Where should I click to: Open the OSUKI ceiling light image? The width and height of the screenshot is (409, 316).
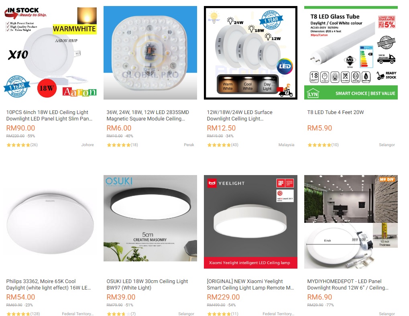(150, 218)
